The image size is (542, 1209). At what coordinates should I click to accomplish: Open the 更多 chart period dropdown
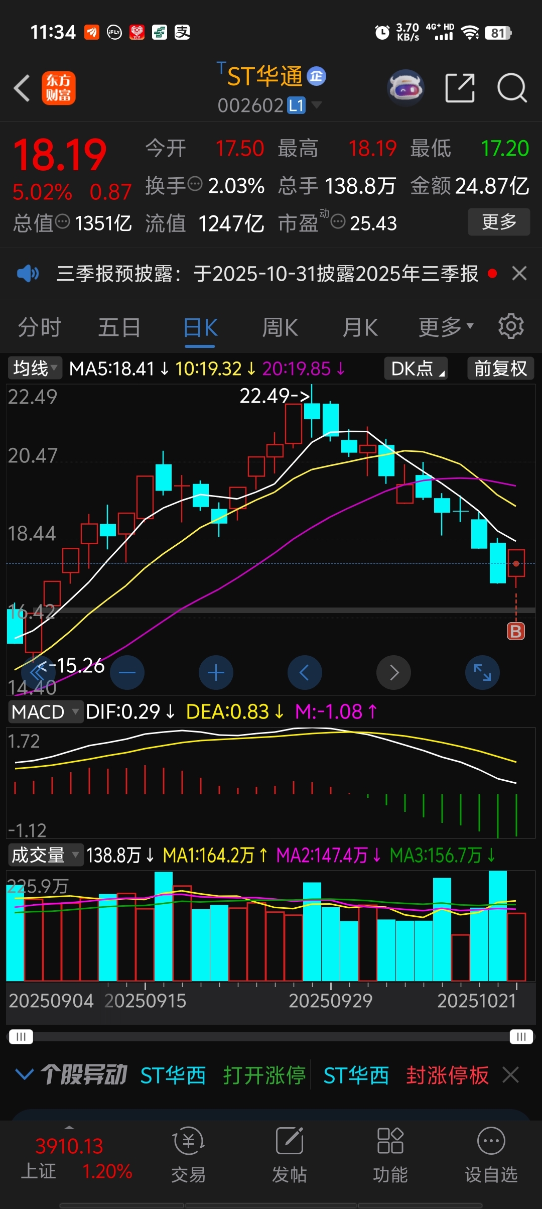(x=446, y=327)
